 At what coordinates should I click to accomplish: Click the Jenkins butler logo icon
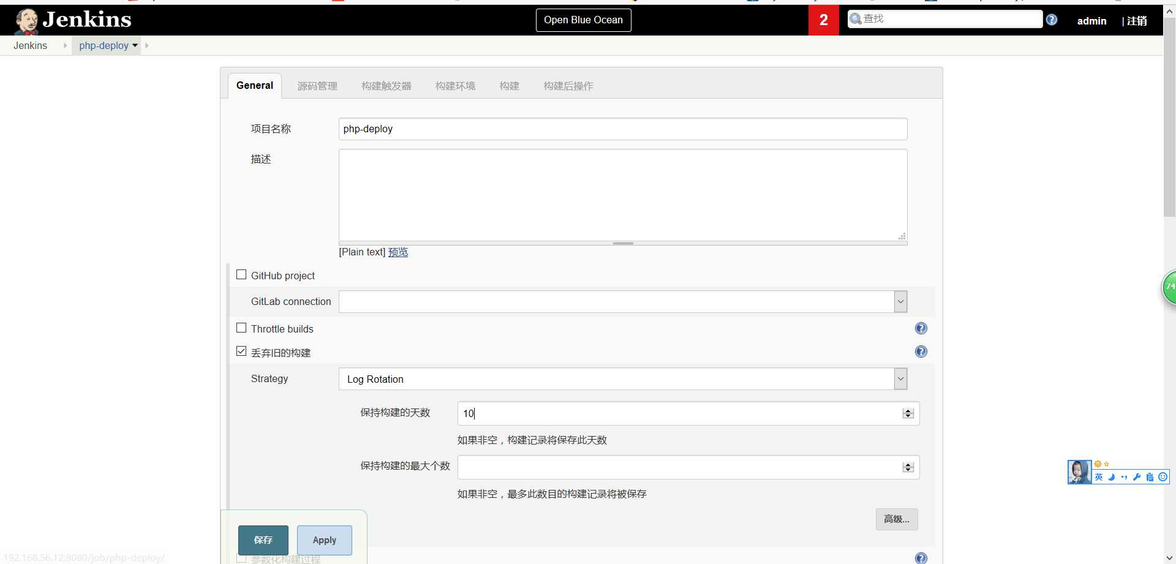click(x=27, y=21)
